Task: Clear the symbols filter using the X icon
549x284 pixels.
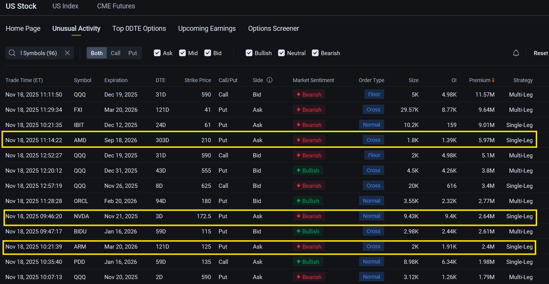Action: coord(67,53)
